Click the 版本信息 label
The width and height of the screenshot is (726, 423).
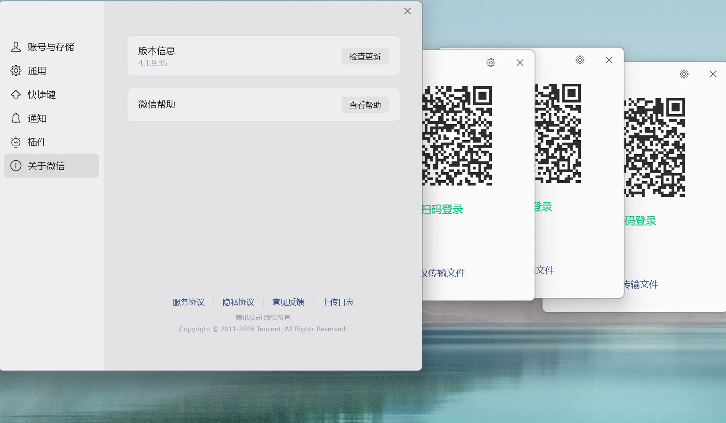(157, 51)
